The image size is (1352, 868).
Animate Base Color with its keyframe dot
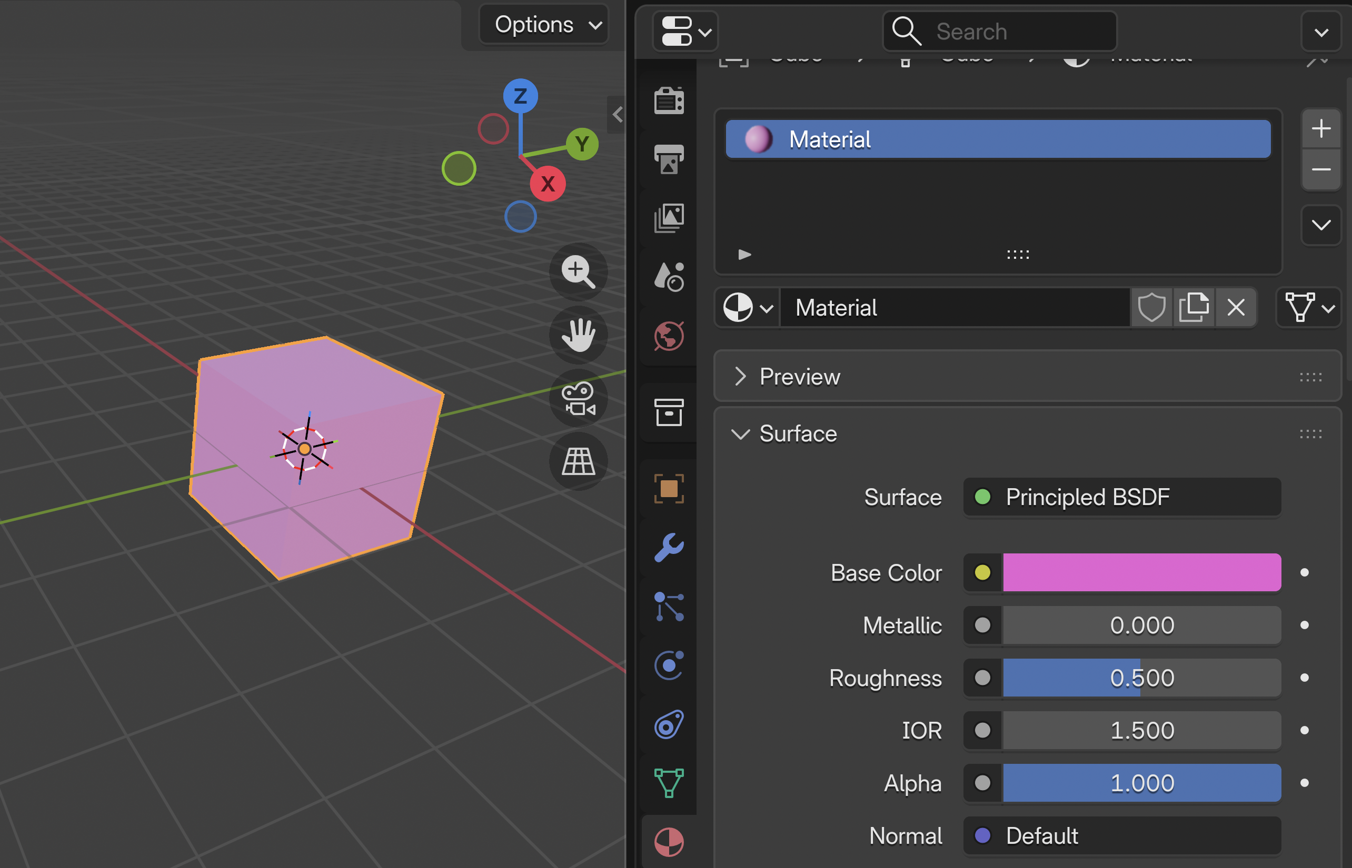tap(1304, 572)
